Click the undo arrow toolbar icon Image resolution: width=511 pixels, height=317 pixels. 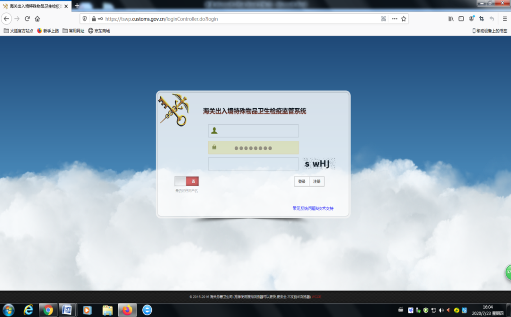coord(492,19)
